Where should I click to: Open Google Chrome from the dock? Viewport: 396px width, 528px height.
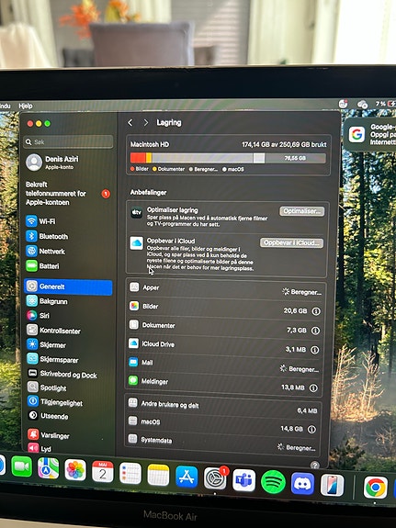tap(375, 488)
